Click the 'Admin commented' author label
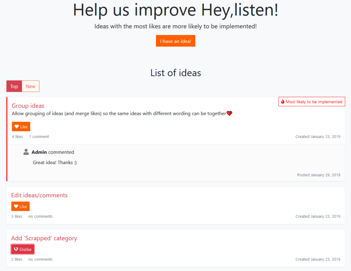 (x=53, y=152)
